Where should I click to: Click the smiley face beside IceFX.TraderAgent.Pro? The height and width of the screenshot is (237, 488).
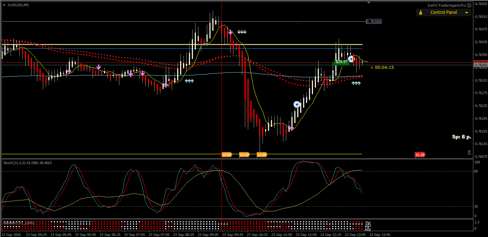(469, 5)
